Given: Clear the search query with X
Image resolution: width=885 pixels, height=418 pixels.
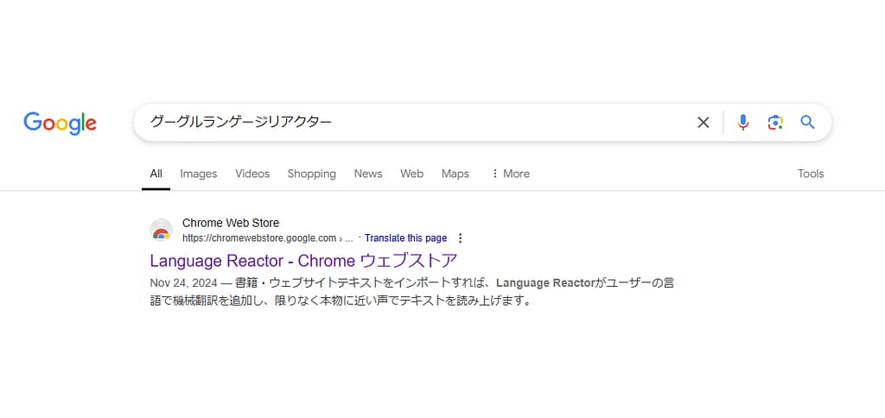Looking at the screenshot, I should [x=704, y=123].
